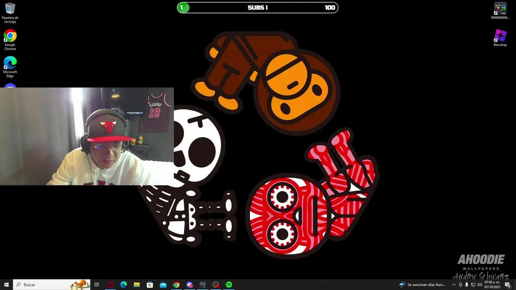
Task: Open the Bloxstrap desktop shortcut
Action: 500,38
